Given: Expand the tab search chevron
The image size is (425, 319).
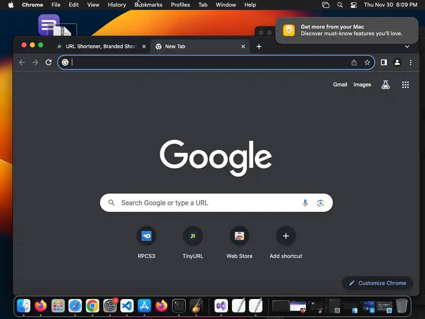Looking at the screenshot, I should [x=407, y=47].
